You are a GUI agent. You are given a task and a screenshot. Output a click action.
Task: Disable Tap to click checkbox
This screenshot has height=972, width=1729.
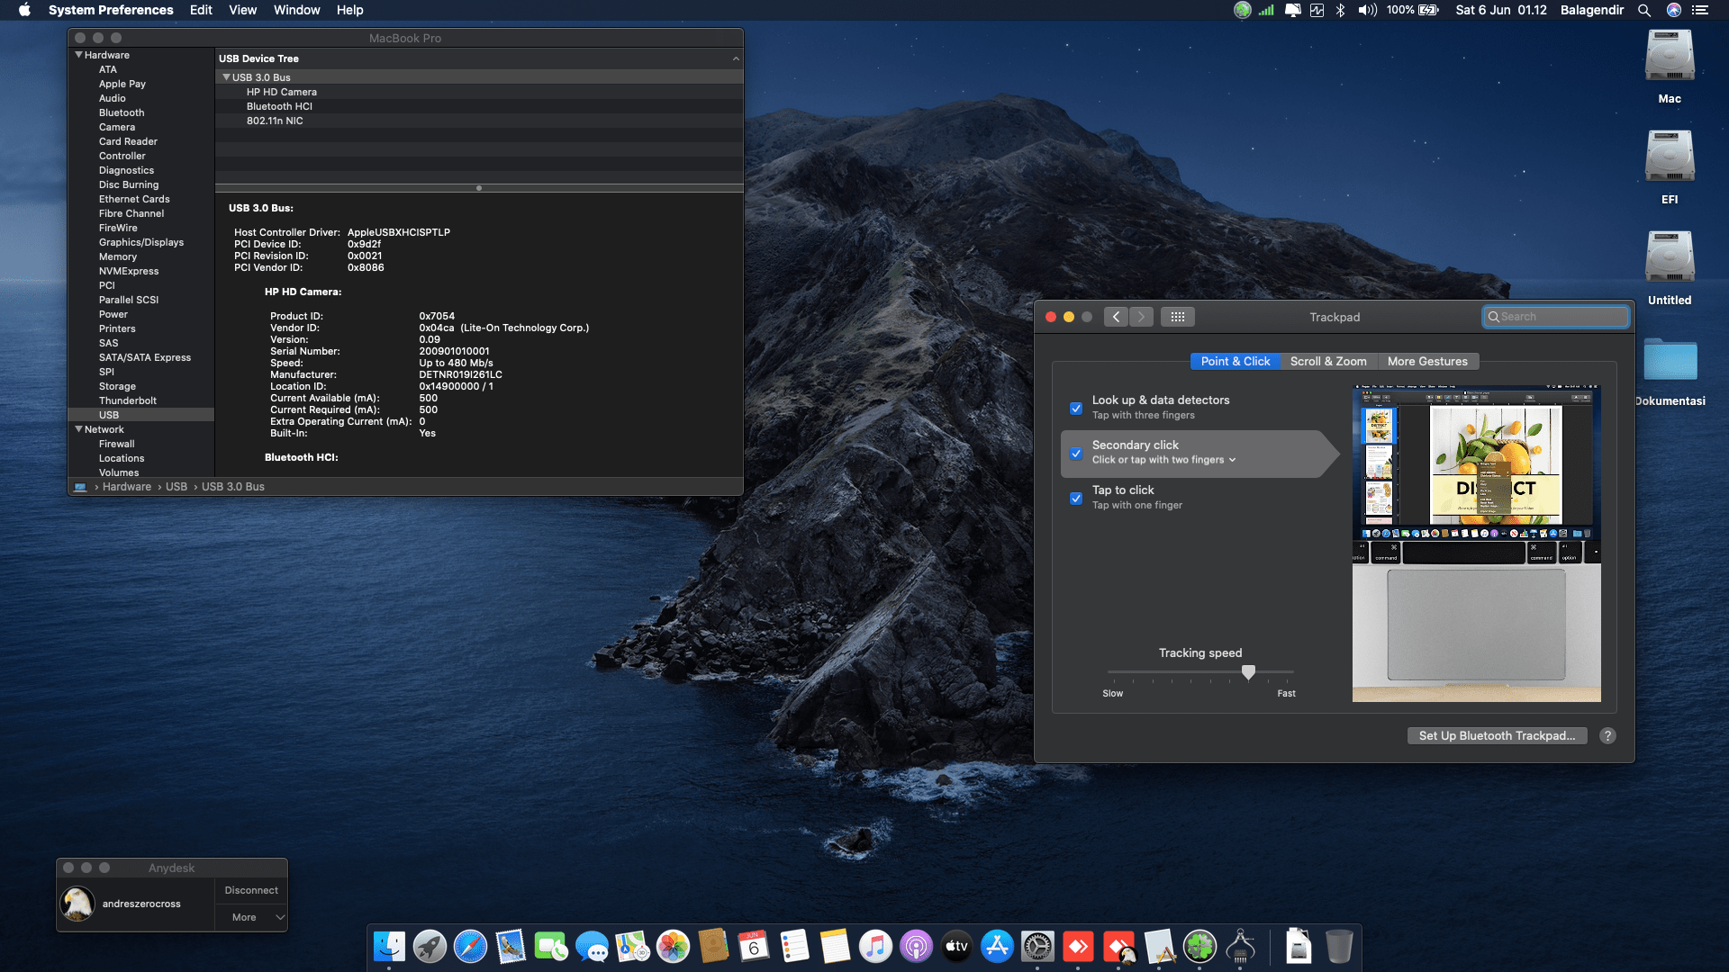[x=1076, y=498]
